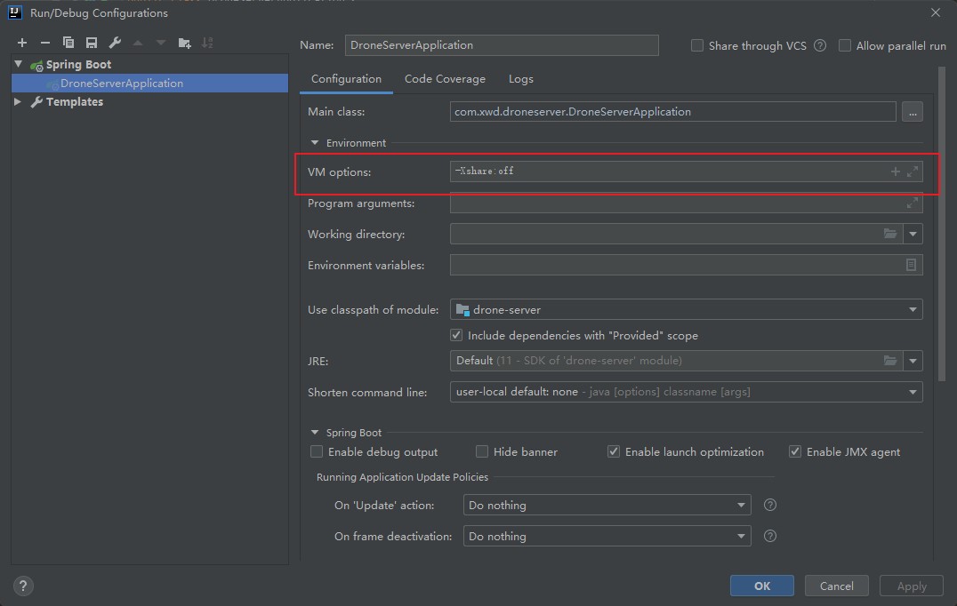The width and height of the screenshot is (957, 606).
Task: Open the Environment variables edit icon
Action: [911, 265]
